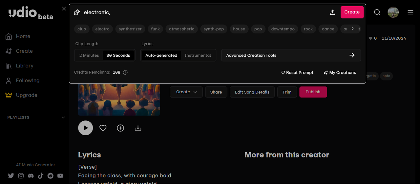Add the 'pop' tag suggestion

click(x=258, y=29)
